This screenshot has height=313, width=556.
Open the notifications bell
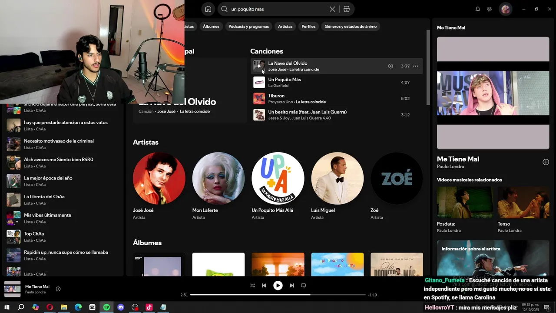pos(478,9)
